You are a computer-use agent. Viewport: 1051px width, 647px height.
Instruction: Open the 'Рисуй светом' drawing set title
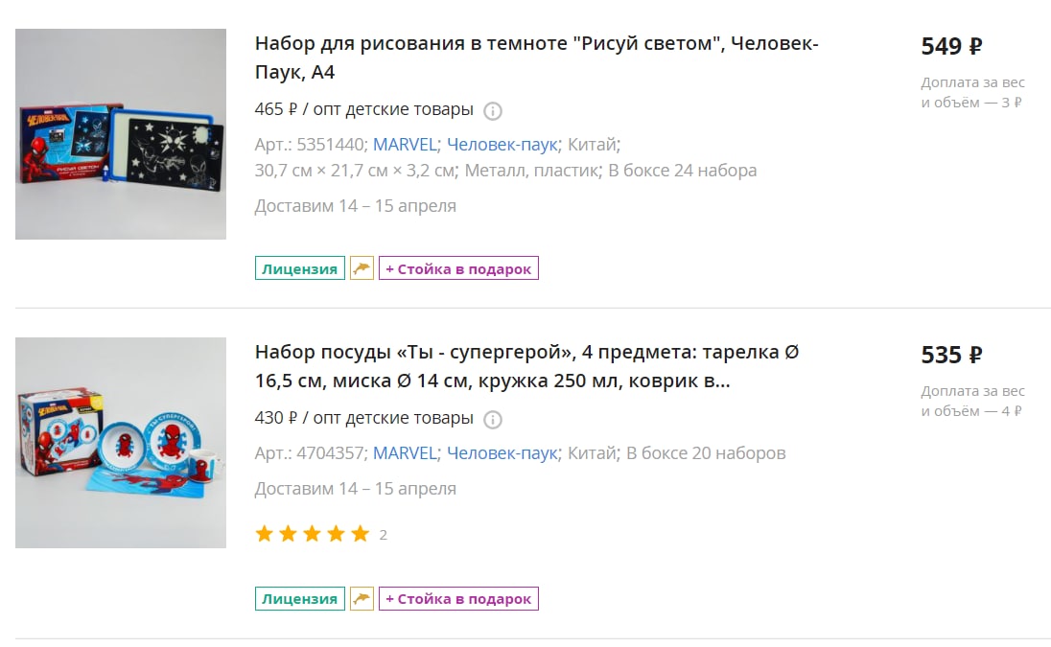click(x=536, y=58)
